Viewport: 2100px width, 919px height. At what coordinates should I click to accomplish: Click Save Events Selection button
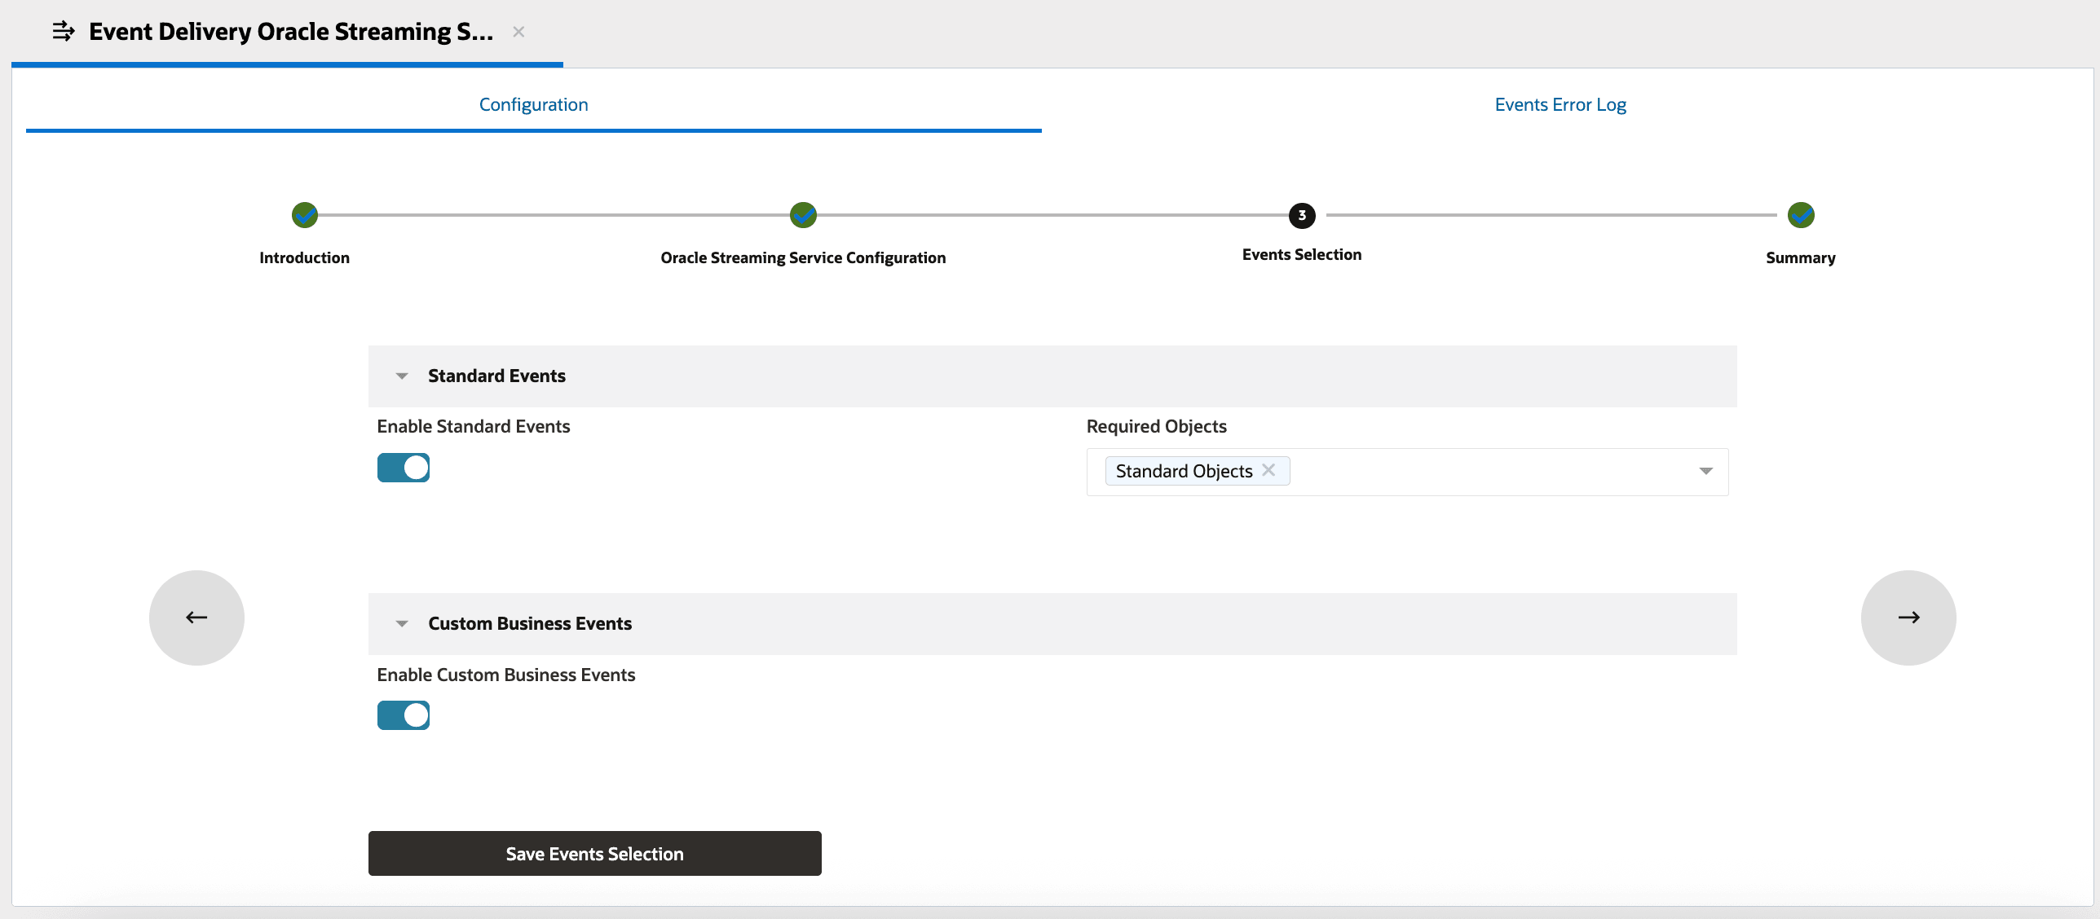(x=594, y=853)
